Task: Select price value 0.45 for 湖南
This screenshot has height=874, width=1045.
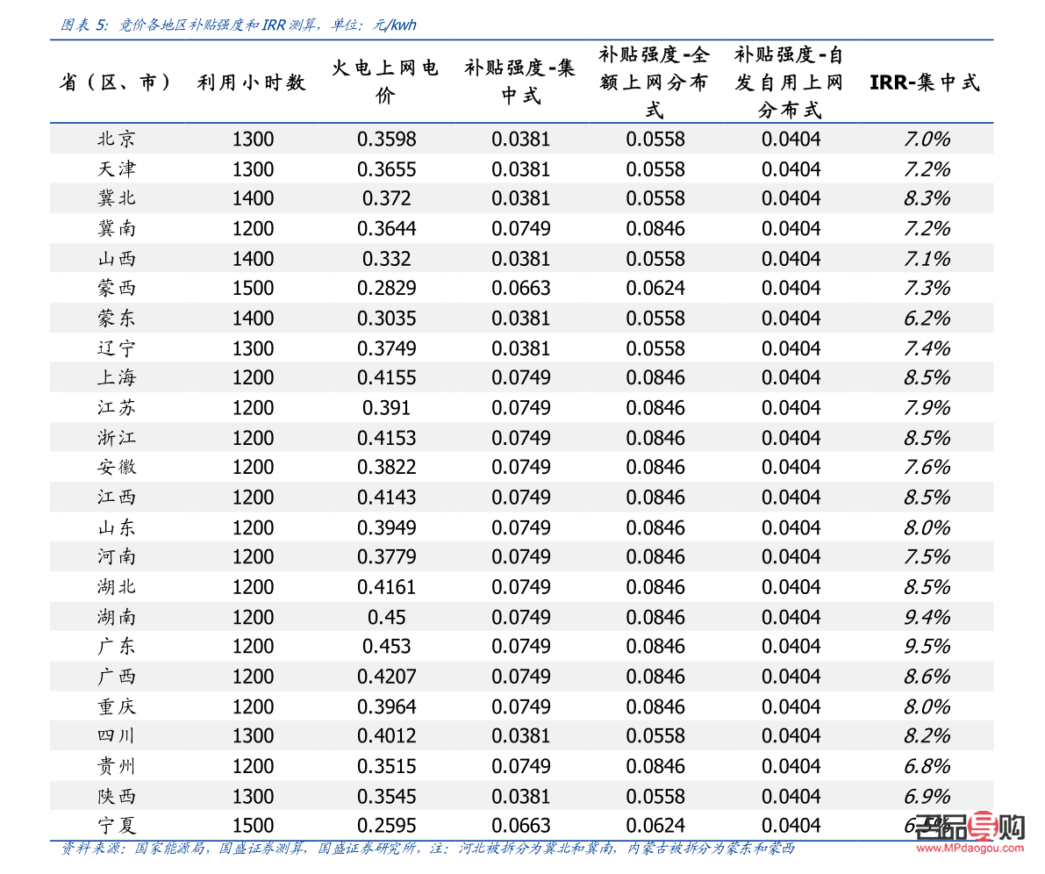Action: 387,617
